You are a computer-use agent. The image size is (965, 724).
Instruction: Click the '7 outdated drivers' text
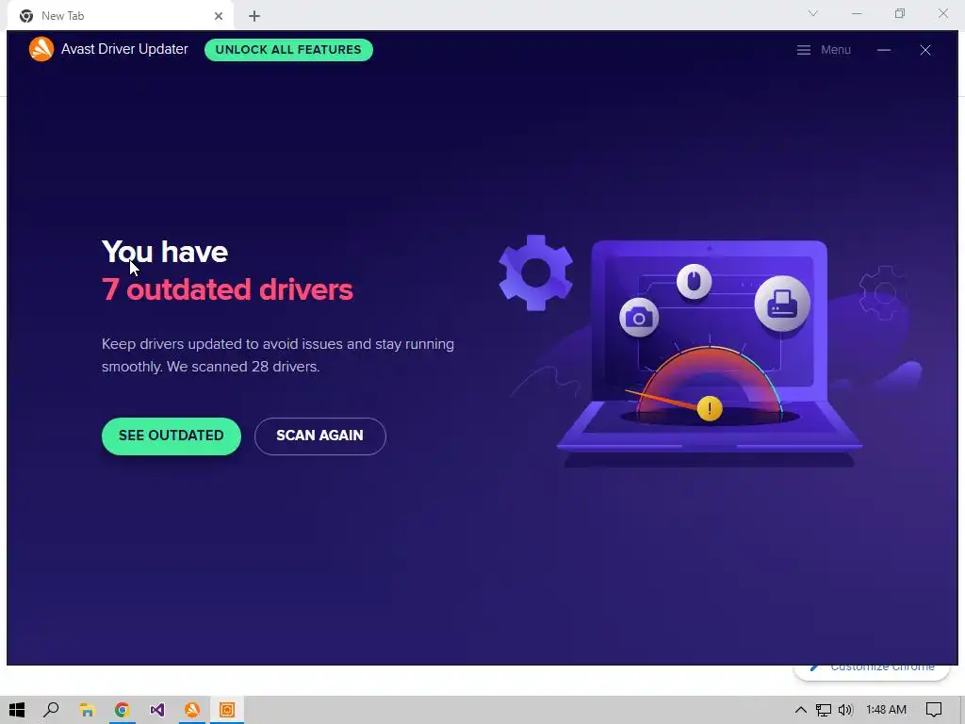(x=227, y=289)
